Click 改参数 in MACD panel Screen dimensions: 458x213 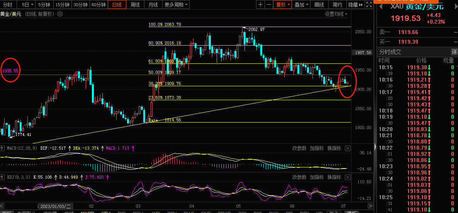coord(299,148)
